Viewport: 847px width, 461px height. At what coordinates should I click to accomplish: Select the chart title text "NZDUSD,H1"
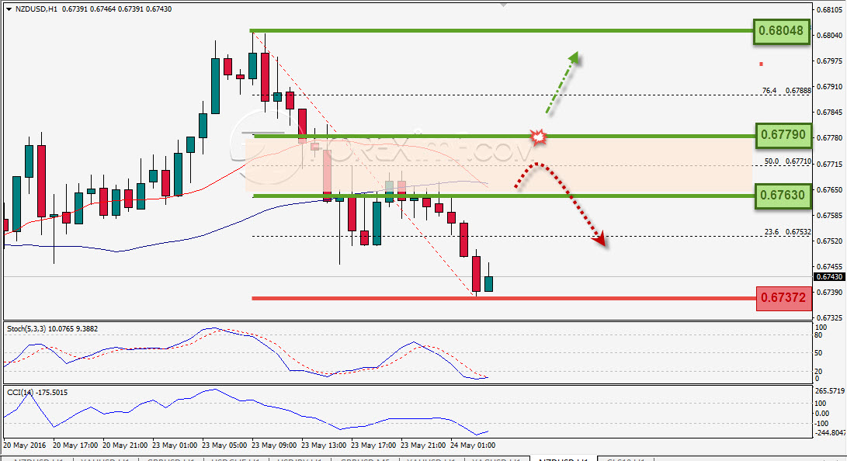pyautogui.click(x=36, y=9)
